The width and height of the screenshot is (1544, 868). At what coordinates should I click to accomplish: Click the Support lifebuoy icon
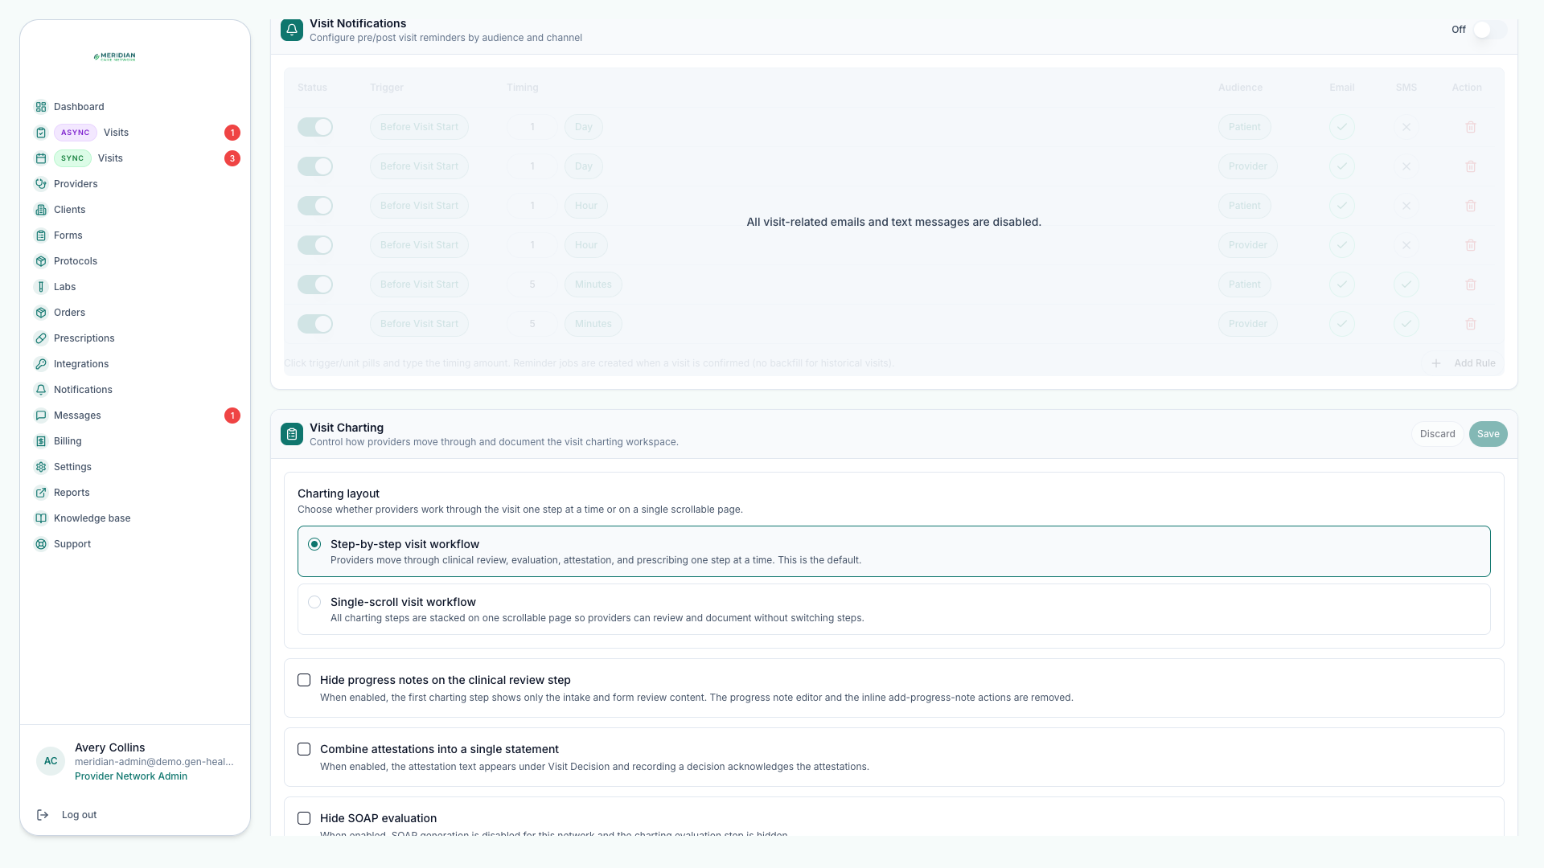click(41, 544)
